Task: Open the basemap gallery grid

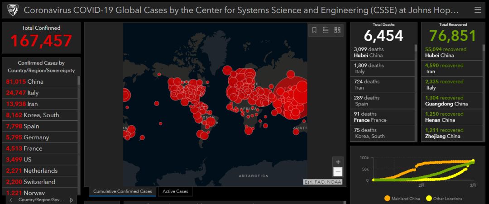Action: point(337,30)
